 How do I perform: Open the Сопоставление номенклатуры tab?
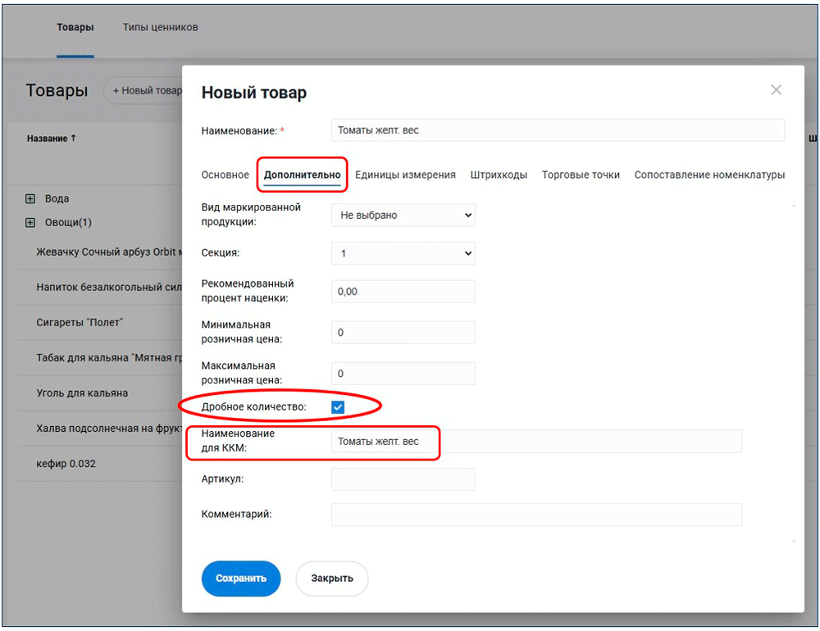click(x=709, y=175)
